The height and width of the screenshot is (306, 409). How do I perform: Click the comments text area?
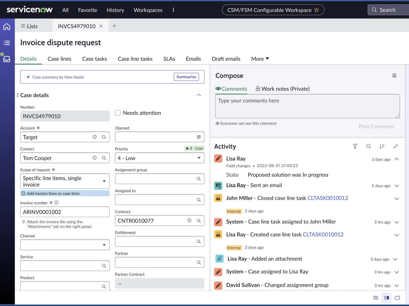[x=307, y=106]
